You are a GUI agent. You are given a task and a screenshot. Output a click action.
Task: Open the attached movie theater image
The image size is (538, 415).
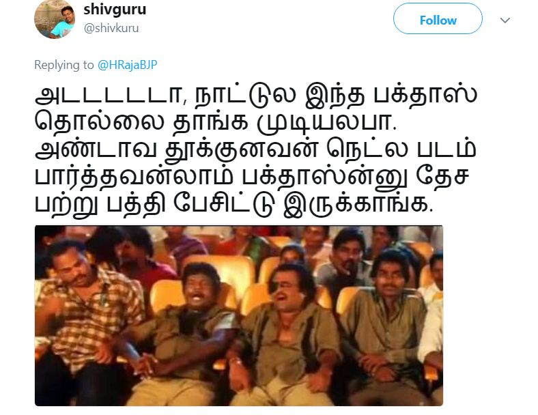point(239,315)
